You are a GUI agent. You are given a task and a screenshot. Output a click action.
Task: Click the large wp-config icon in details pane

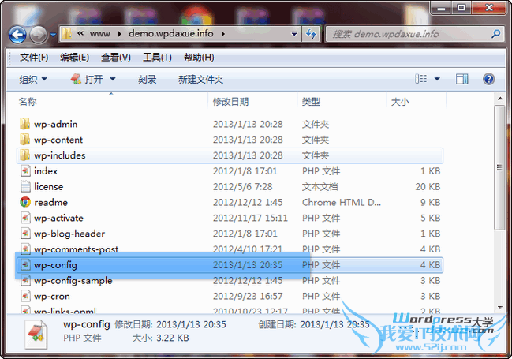(36, 334)
